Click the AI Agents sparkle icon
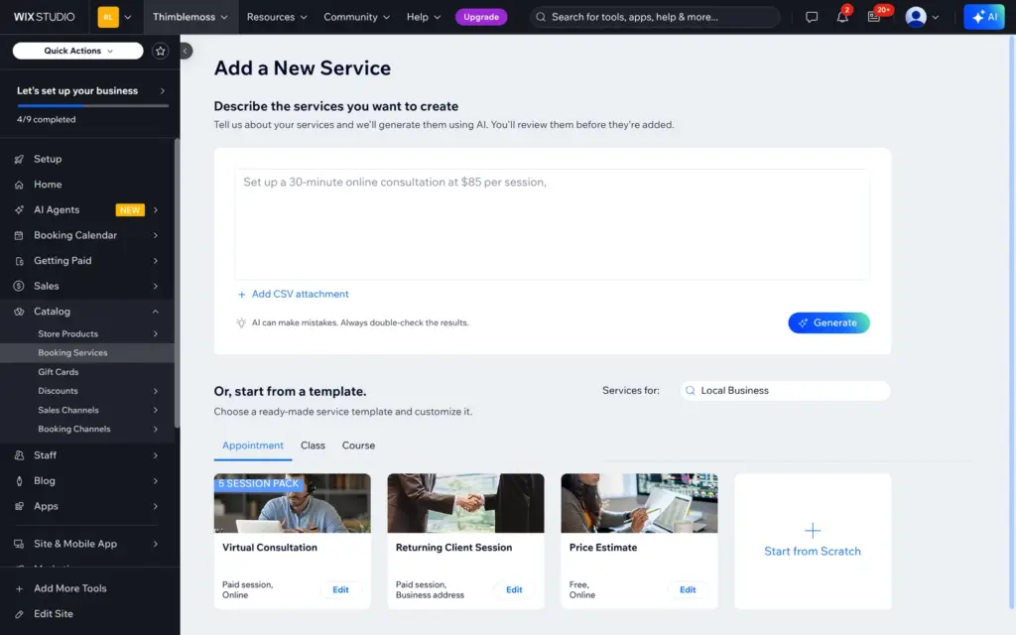Image resolution: width=1016 pixels, height=635 pixels. (19, 210)
